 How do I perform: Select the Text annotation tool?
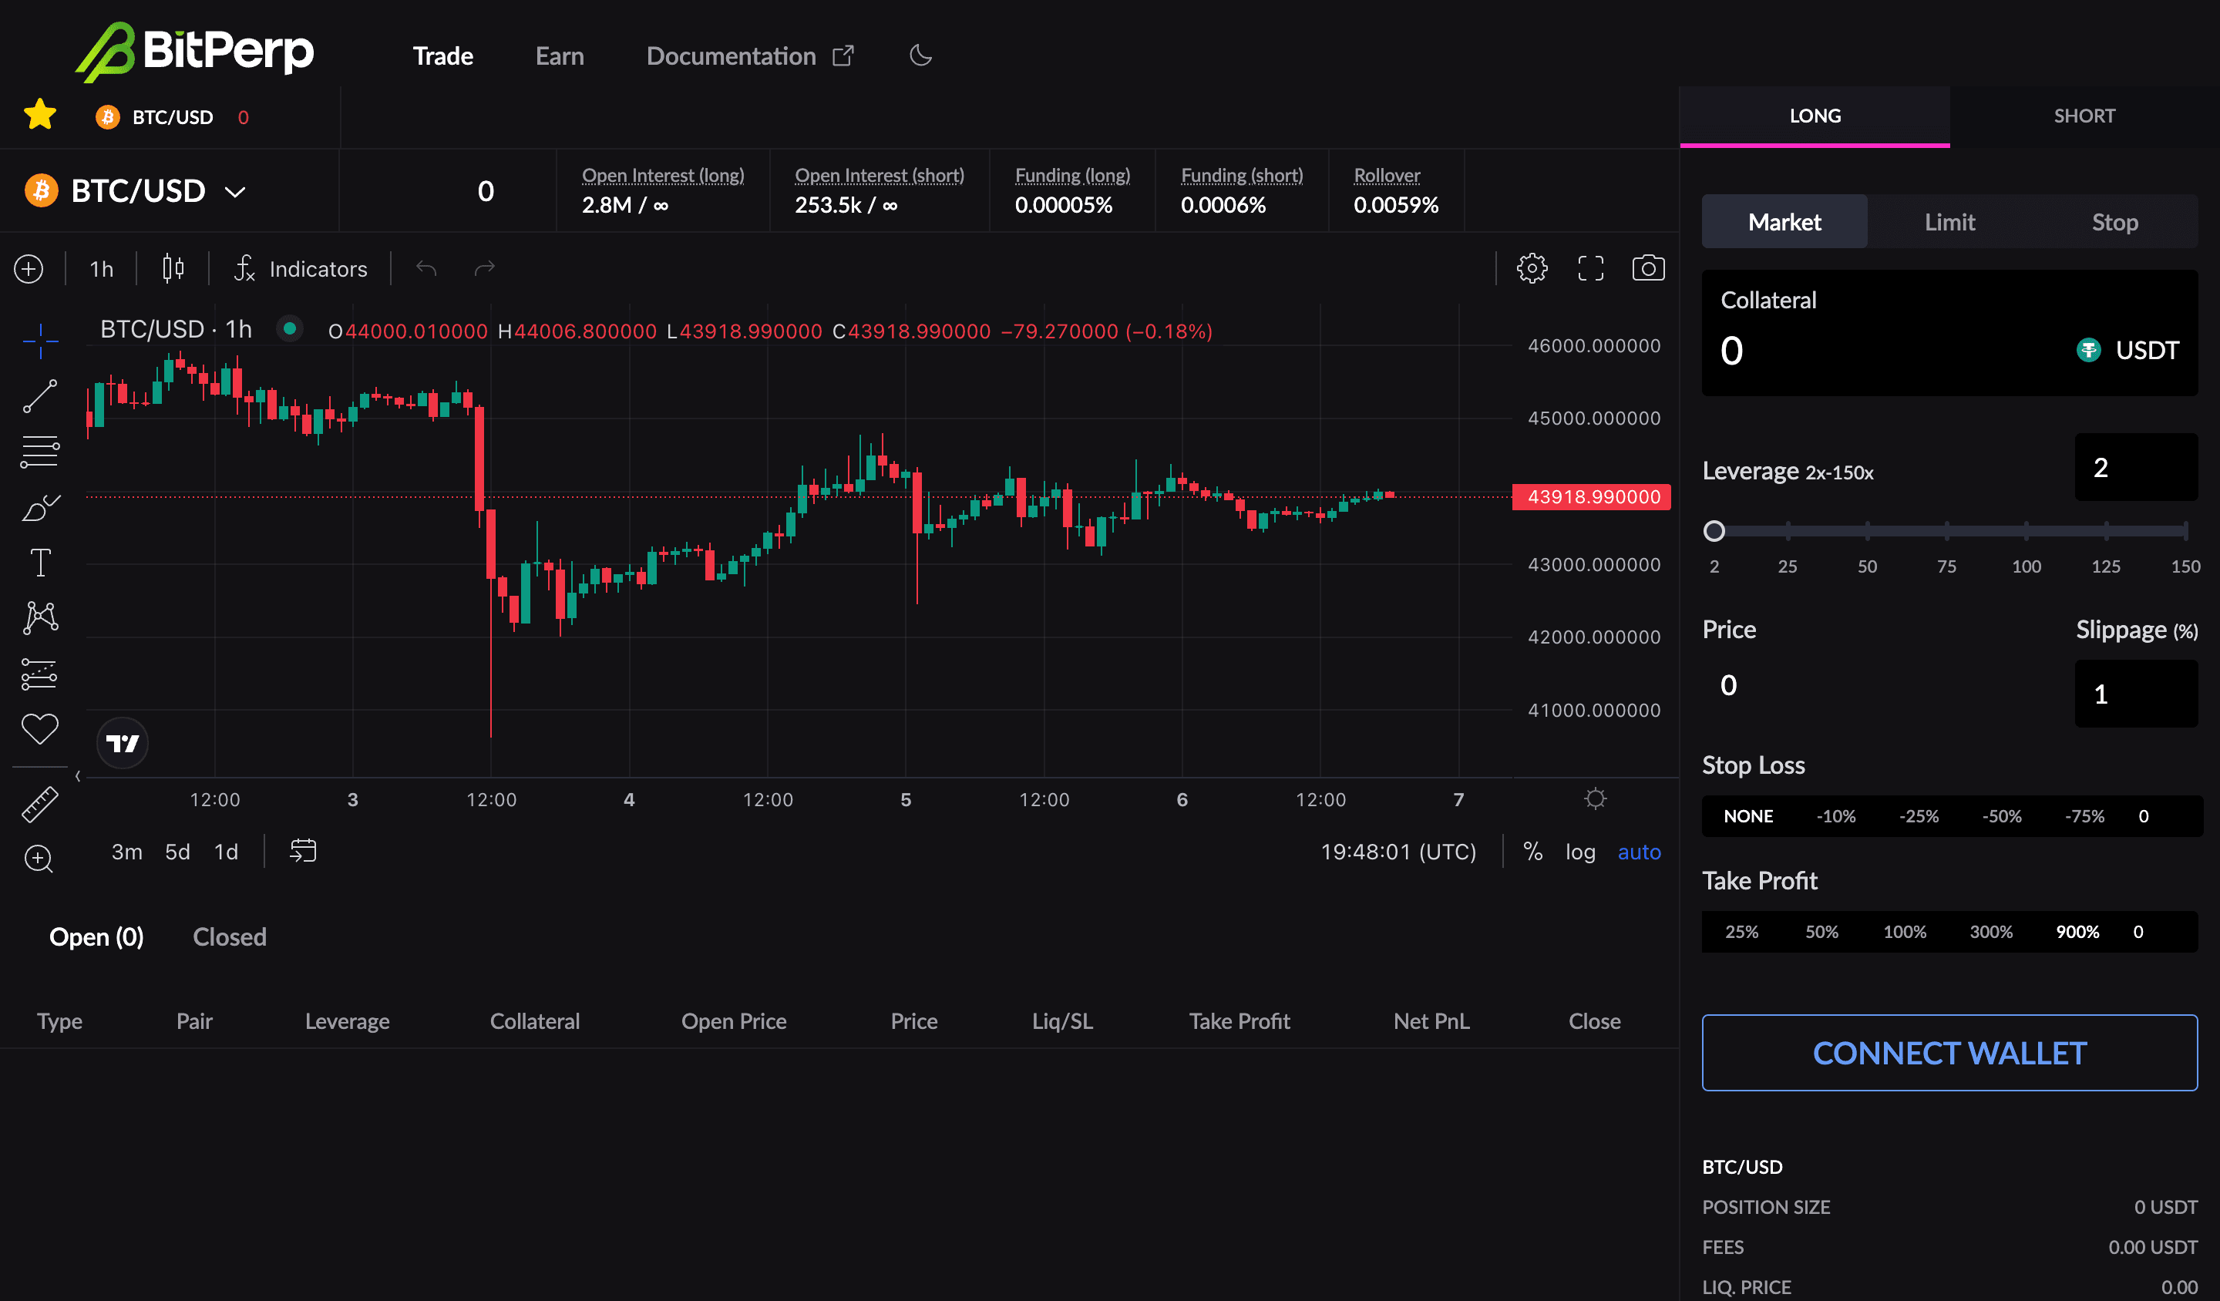(x=41, y=562)
